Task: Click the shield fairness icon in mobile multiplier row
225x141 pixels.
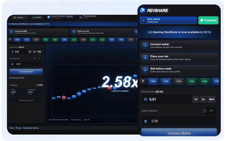Action: coord(143,81)
